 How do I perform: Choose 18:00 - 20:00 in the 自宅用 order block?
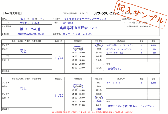point(78,64)
